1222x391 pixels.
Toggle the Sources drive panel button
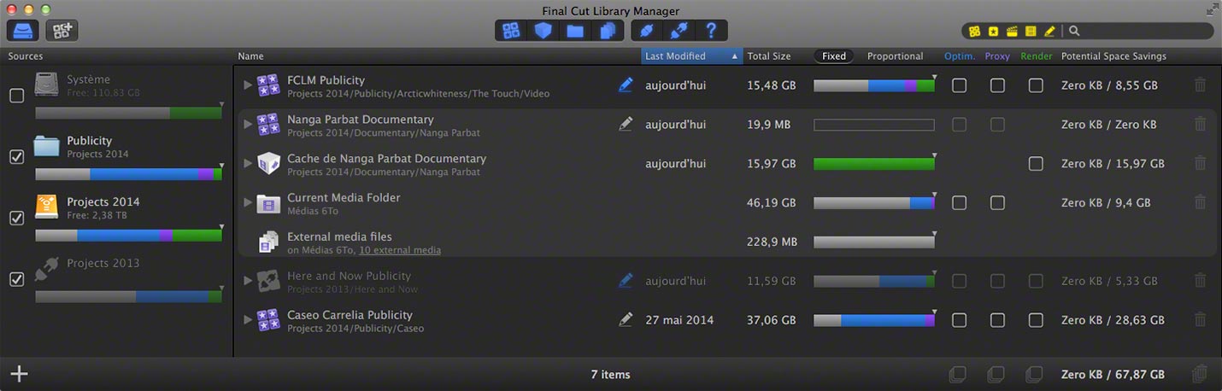pos(23,30)
